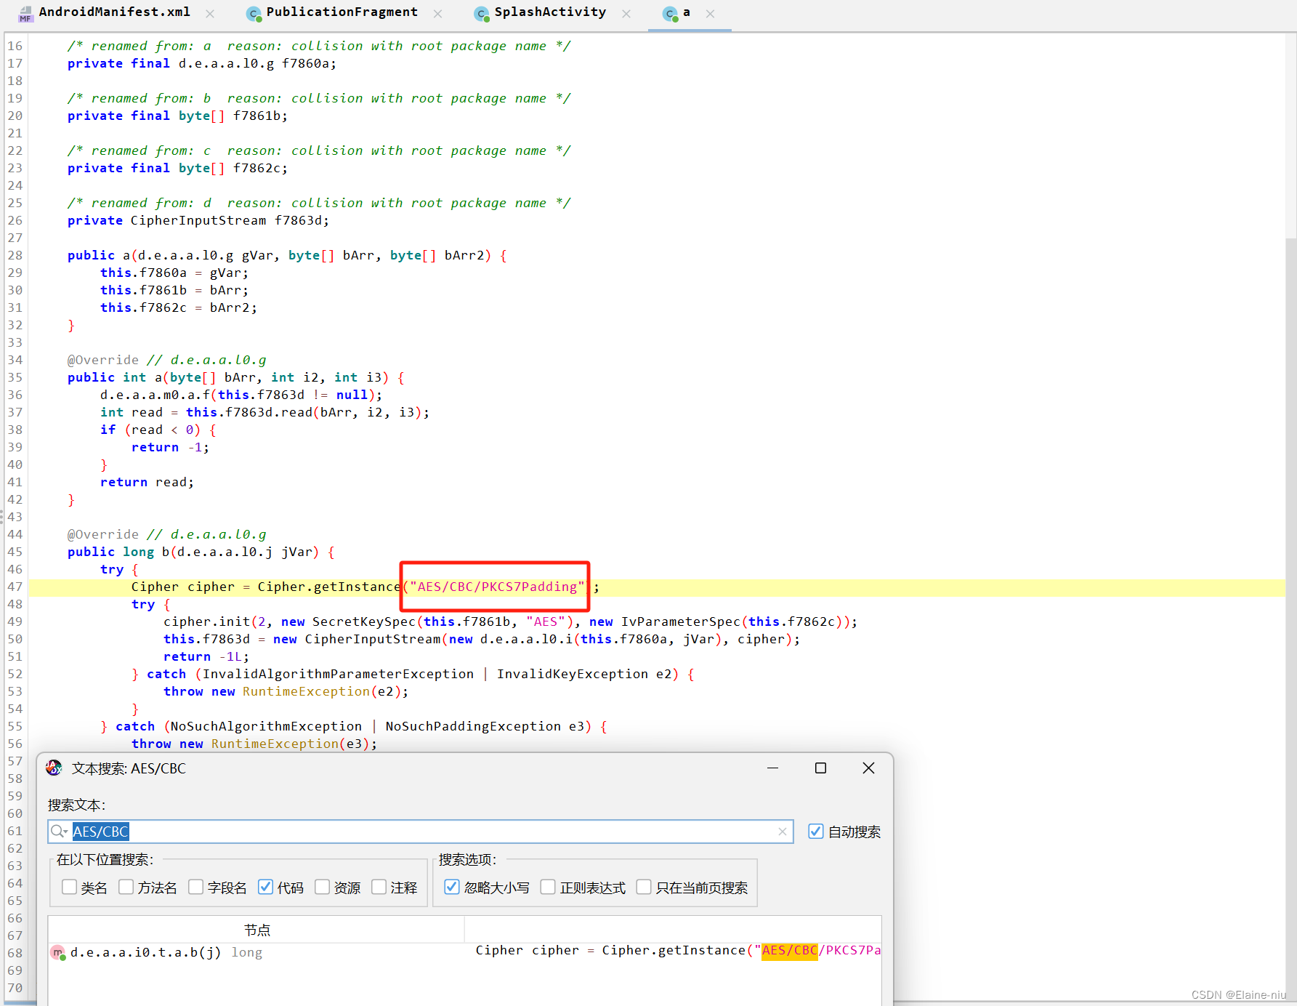Click the SplashActivity class icon
The width and height of the screenshot is (1297, 1006).
(x=482, y=14)
